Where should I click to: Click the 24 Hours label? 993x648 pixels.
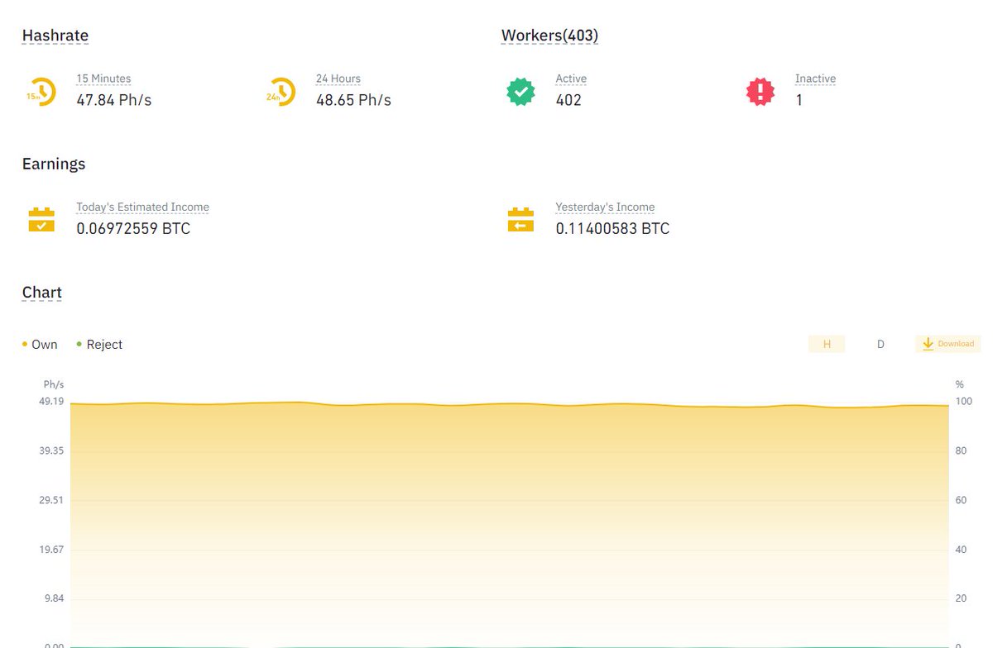pos(338,79)
